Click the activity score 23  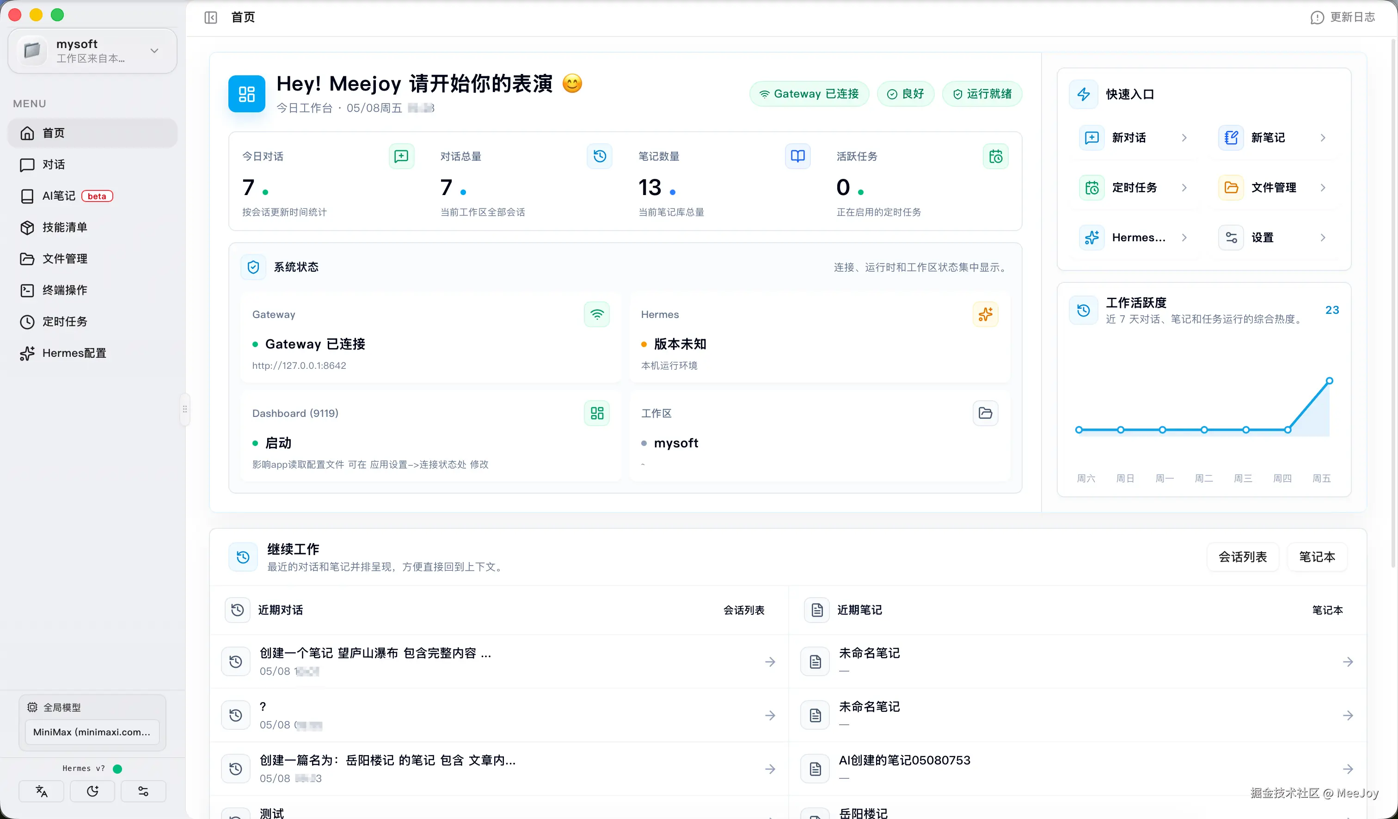pyautogui.click(x=1332, y=310)
